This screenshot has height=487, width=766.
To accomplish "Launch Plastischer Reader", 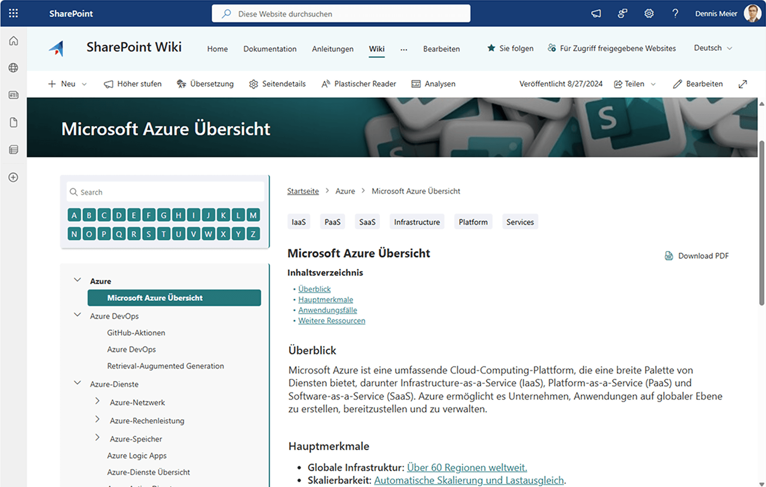I will pos(358,84).
